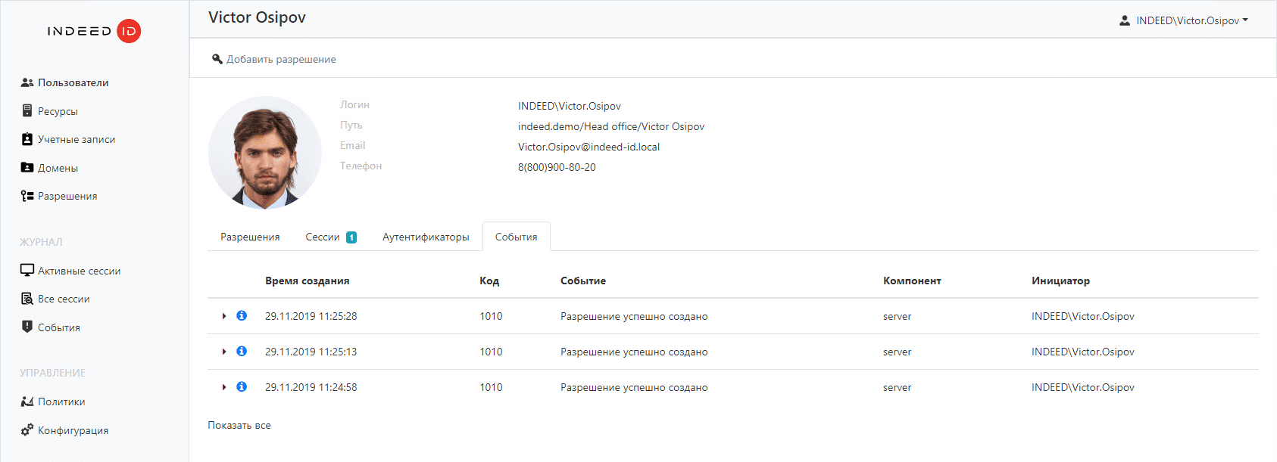Click the Активные сессии monitor icon
This screenshot has height=462, width=1277.
tap(27, 271)
